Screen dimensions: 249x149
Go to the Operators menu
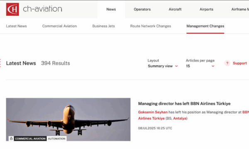click(142, 10)
